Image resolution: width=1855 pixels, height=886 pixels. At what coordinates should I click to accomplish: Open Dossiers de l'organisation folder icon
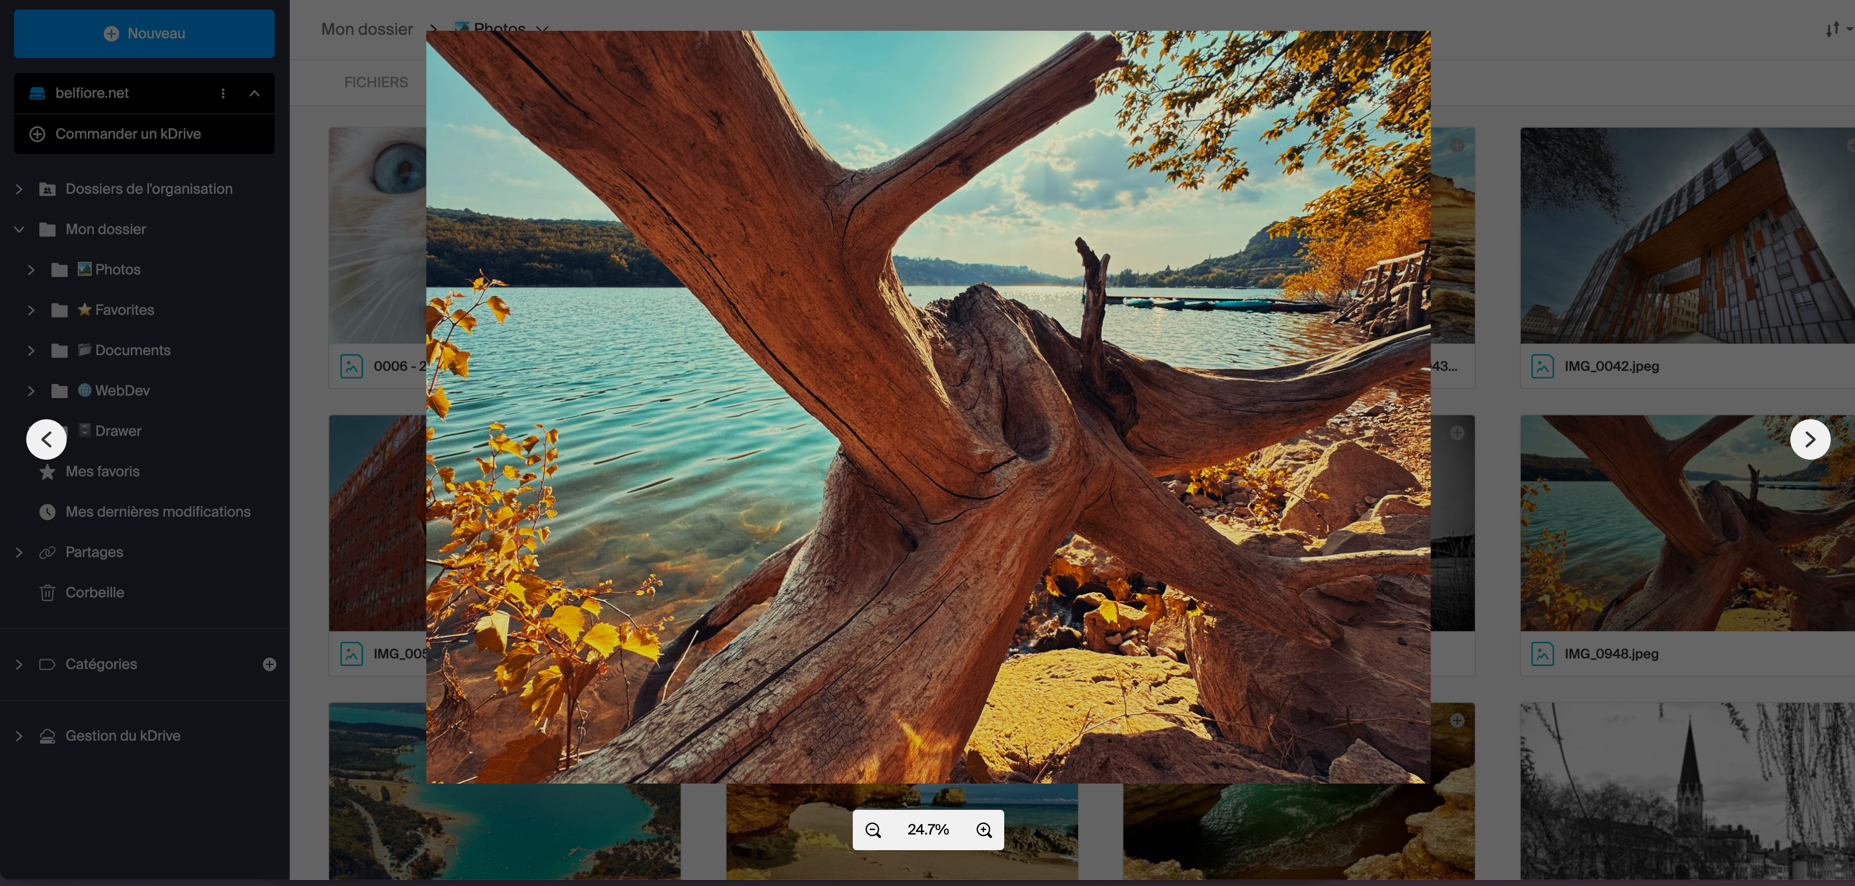(47, 189)
